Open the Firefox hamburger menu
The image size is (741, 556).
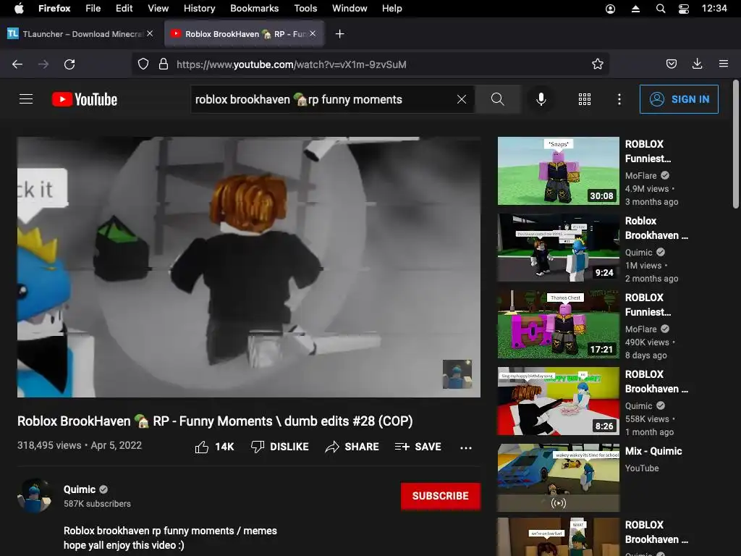(x=724, y=64)
